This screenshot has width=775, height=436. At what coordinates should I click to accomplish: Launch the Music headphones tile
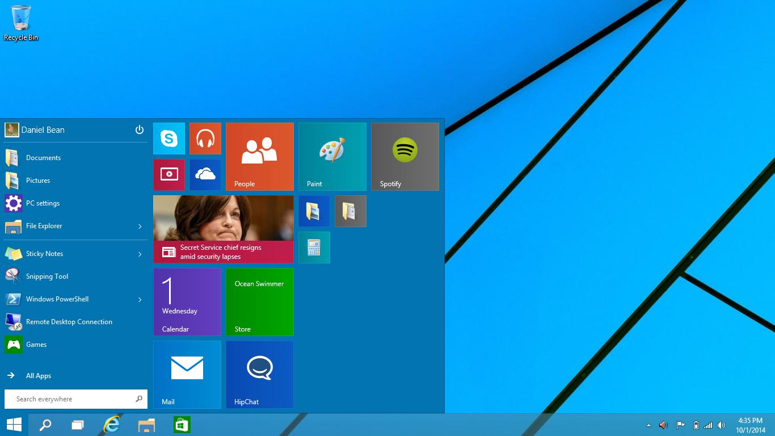[205, 139]
